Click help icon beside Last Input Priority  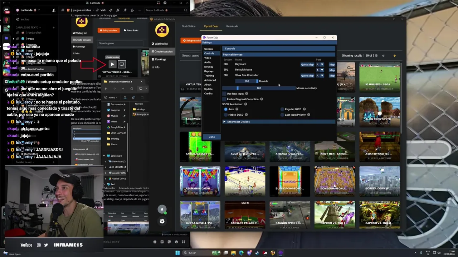[x=308, y=115]
